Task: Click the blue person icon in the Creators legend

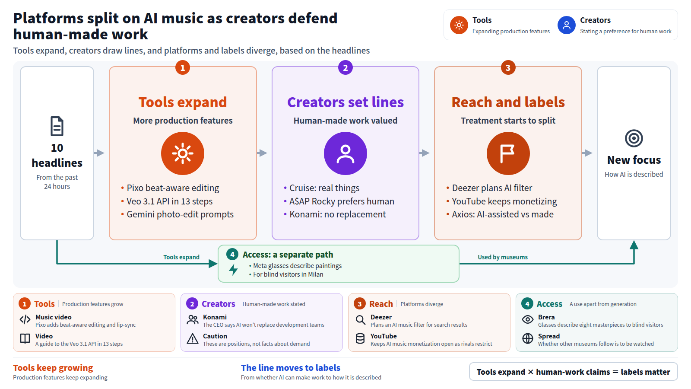Action: point(567,25)
